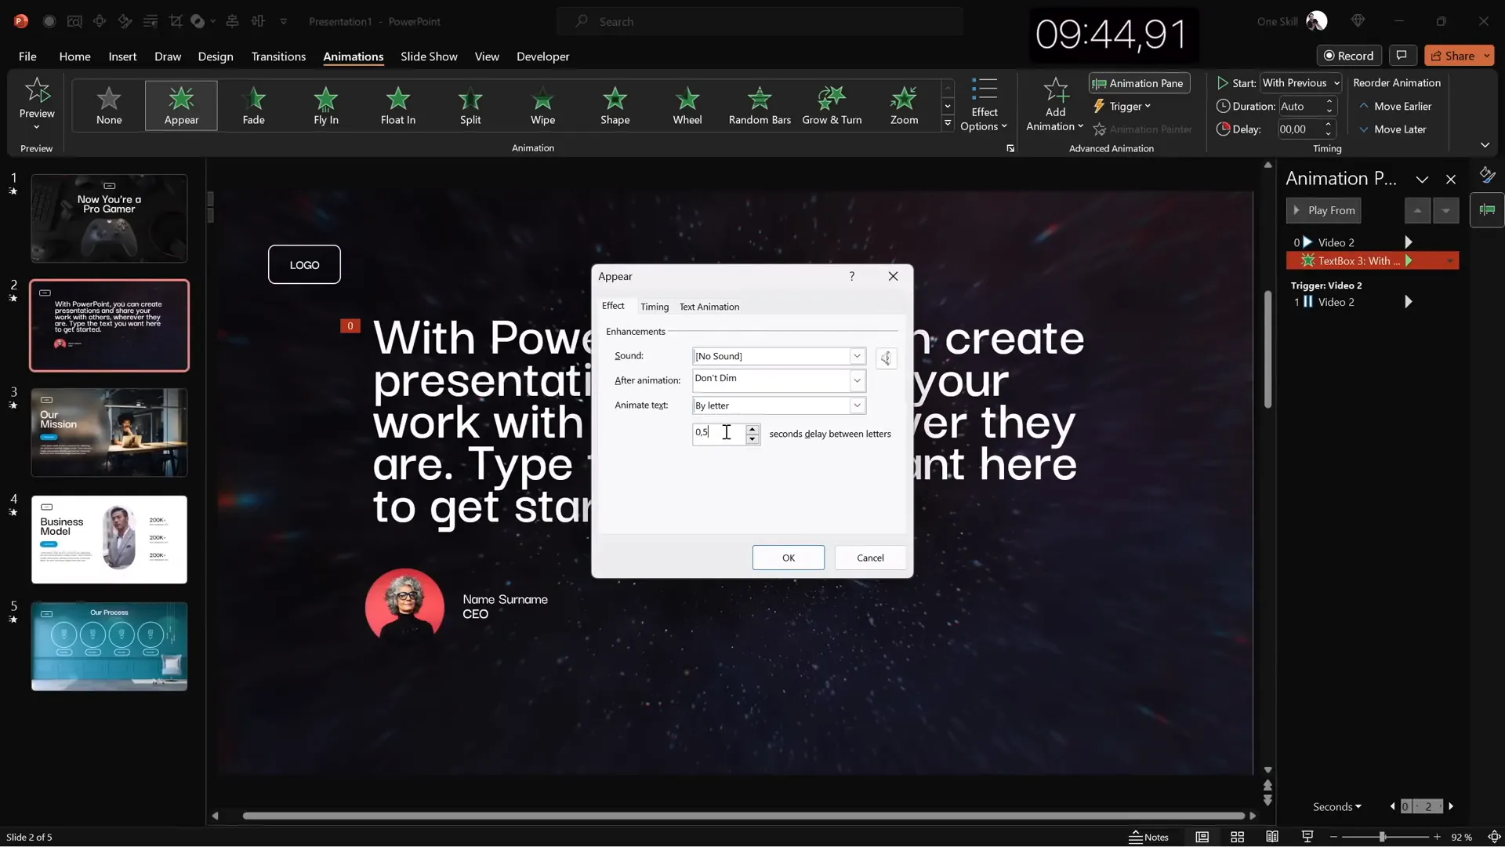Screen dimensions: 1505x847
Task: Adjust the zoom slider
Action: (x=1382, y=837)
